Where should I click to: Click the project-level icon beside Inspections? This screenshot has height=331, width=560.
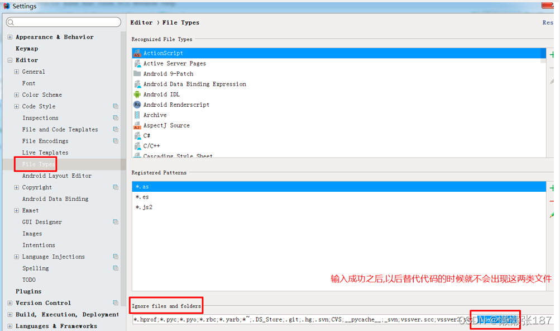point(116,118)
